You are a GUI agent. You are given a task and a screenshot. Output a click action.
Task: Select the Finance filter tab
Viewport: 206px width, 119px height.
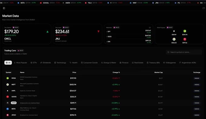tap(124, 63)
